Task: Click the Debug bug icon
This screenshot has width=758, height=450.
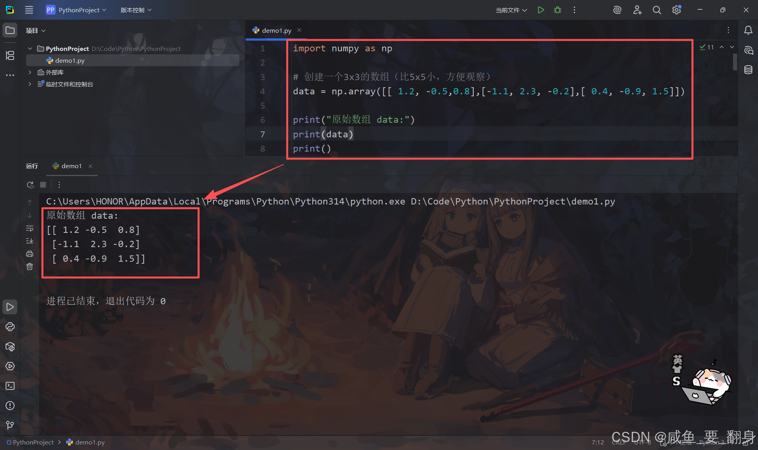Action: pyautogui.click(x=557, y=10)
